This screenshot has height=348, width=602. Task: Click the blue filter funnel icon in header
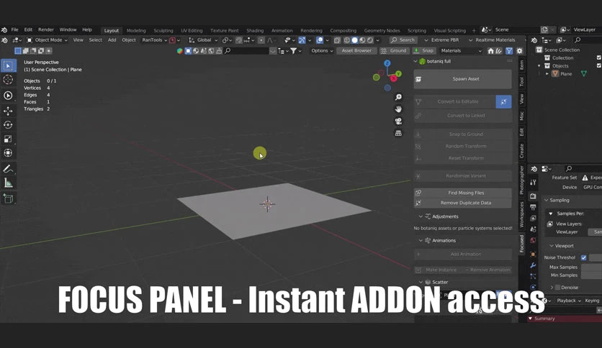(x=509, y=50)
